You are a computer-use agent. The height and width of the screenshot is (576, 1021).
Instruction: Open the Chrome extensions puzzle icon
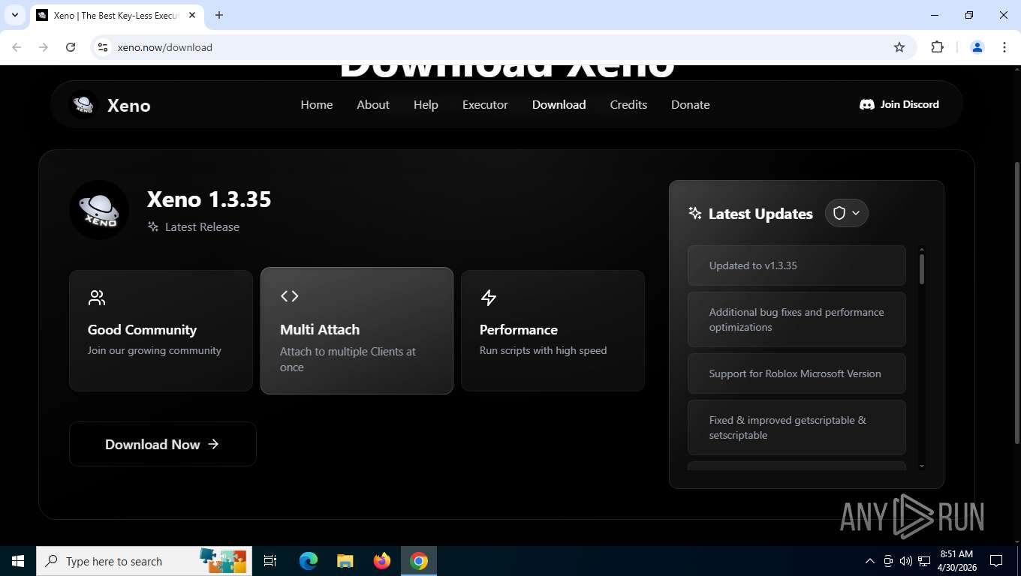(937, 47)
